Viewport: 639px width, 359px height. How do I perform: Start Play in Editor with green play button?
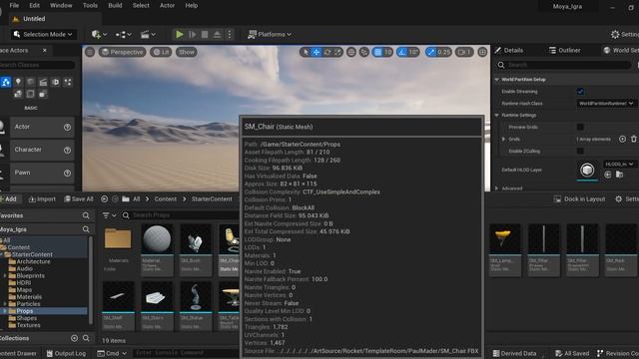click(180, 35)
